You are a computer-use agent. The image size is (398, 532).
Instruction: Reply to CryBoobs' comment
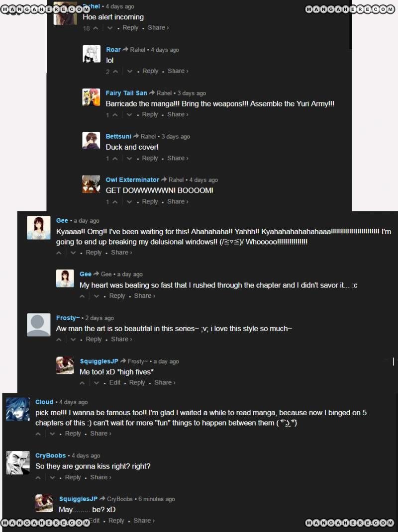[73, 477]
